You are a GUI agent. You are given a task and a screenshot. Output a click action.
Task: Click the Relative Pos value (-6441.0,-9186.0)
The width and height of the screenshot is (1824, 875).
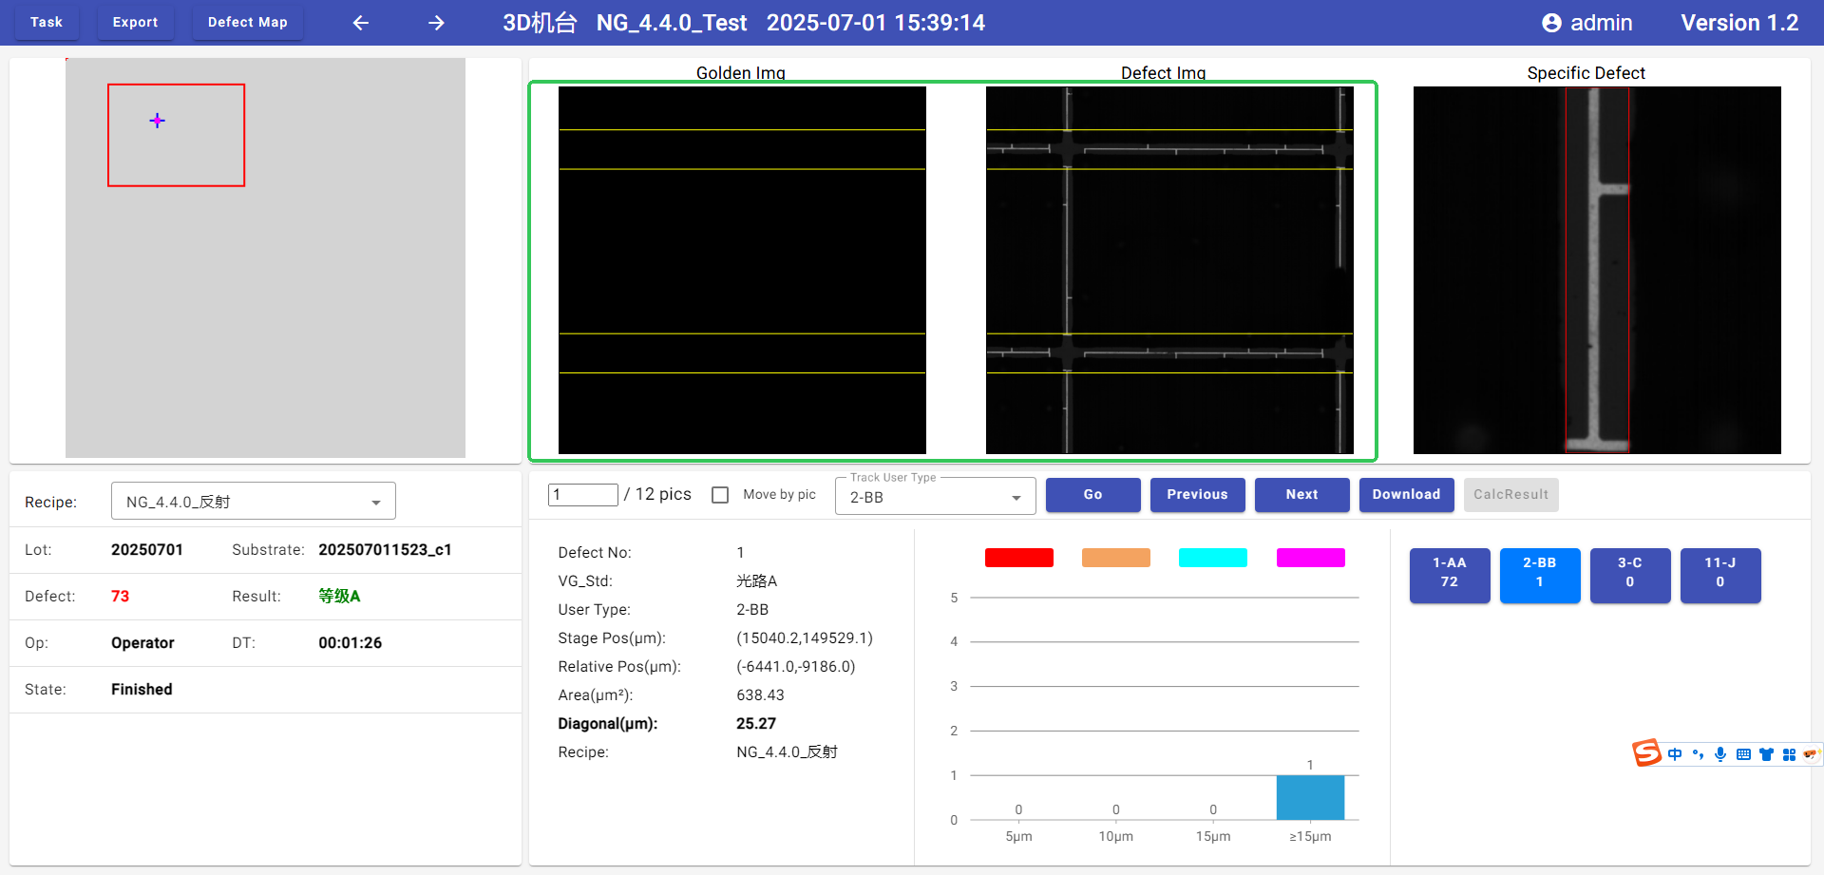pos(796,667)
